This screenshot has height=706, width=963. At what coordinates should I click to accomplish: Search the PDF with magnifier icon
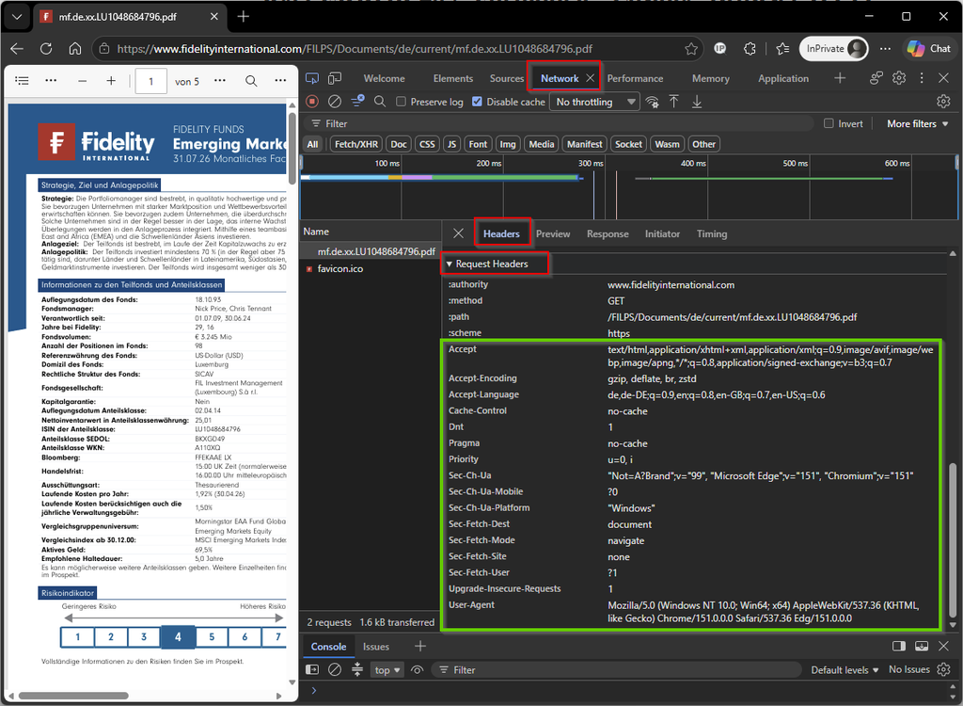tap(251, 81)
